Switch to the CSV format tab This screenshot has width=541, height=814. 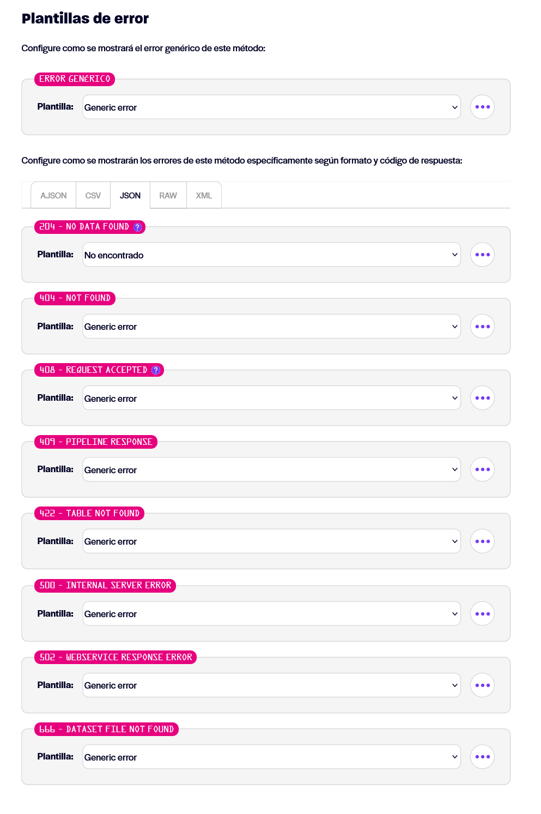(93, 195)
